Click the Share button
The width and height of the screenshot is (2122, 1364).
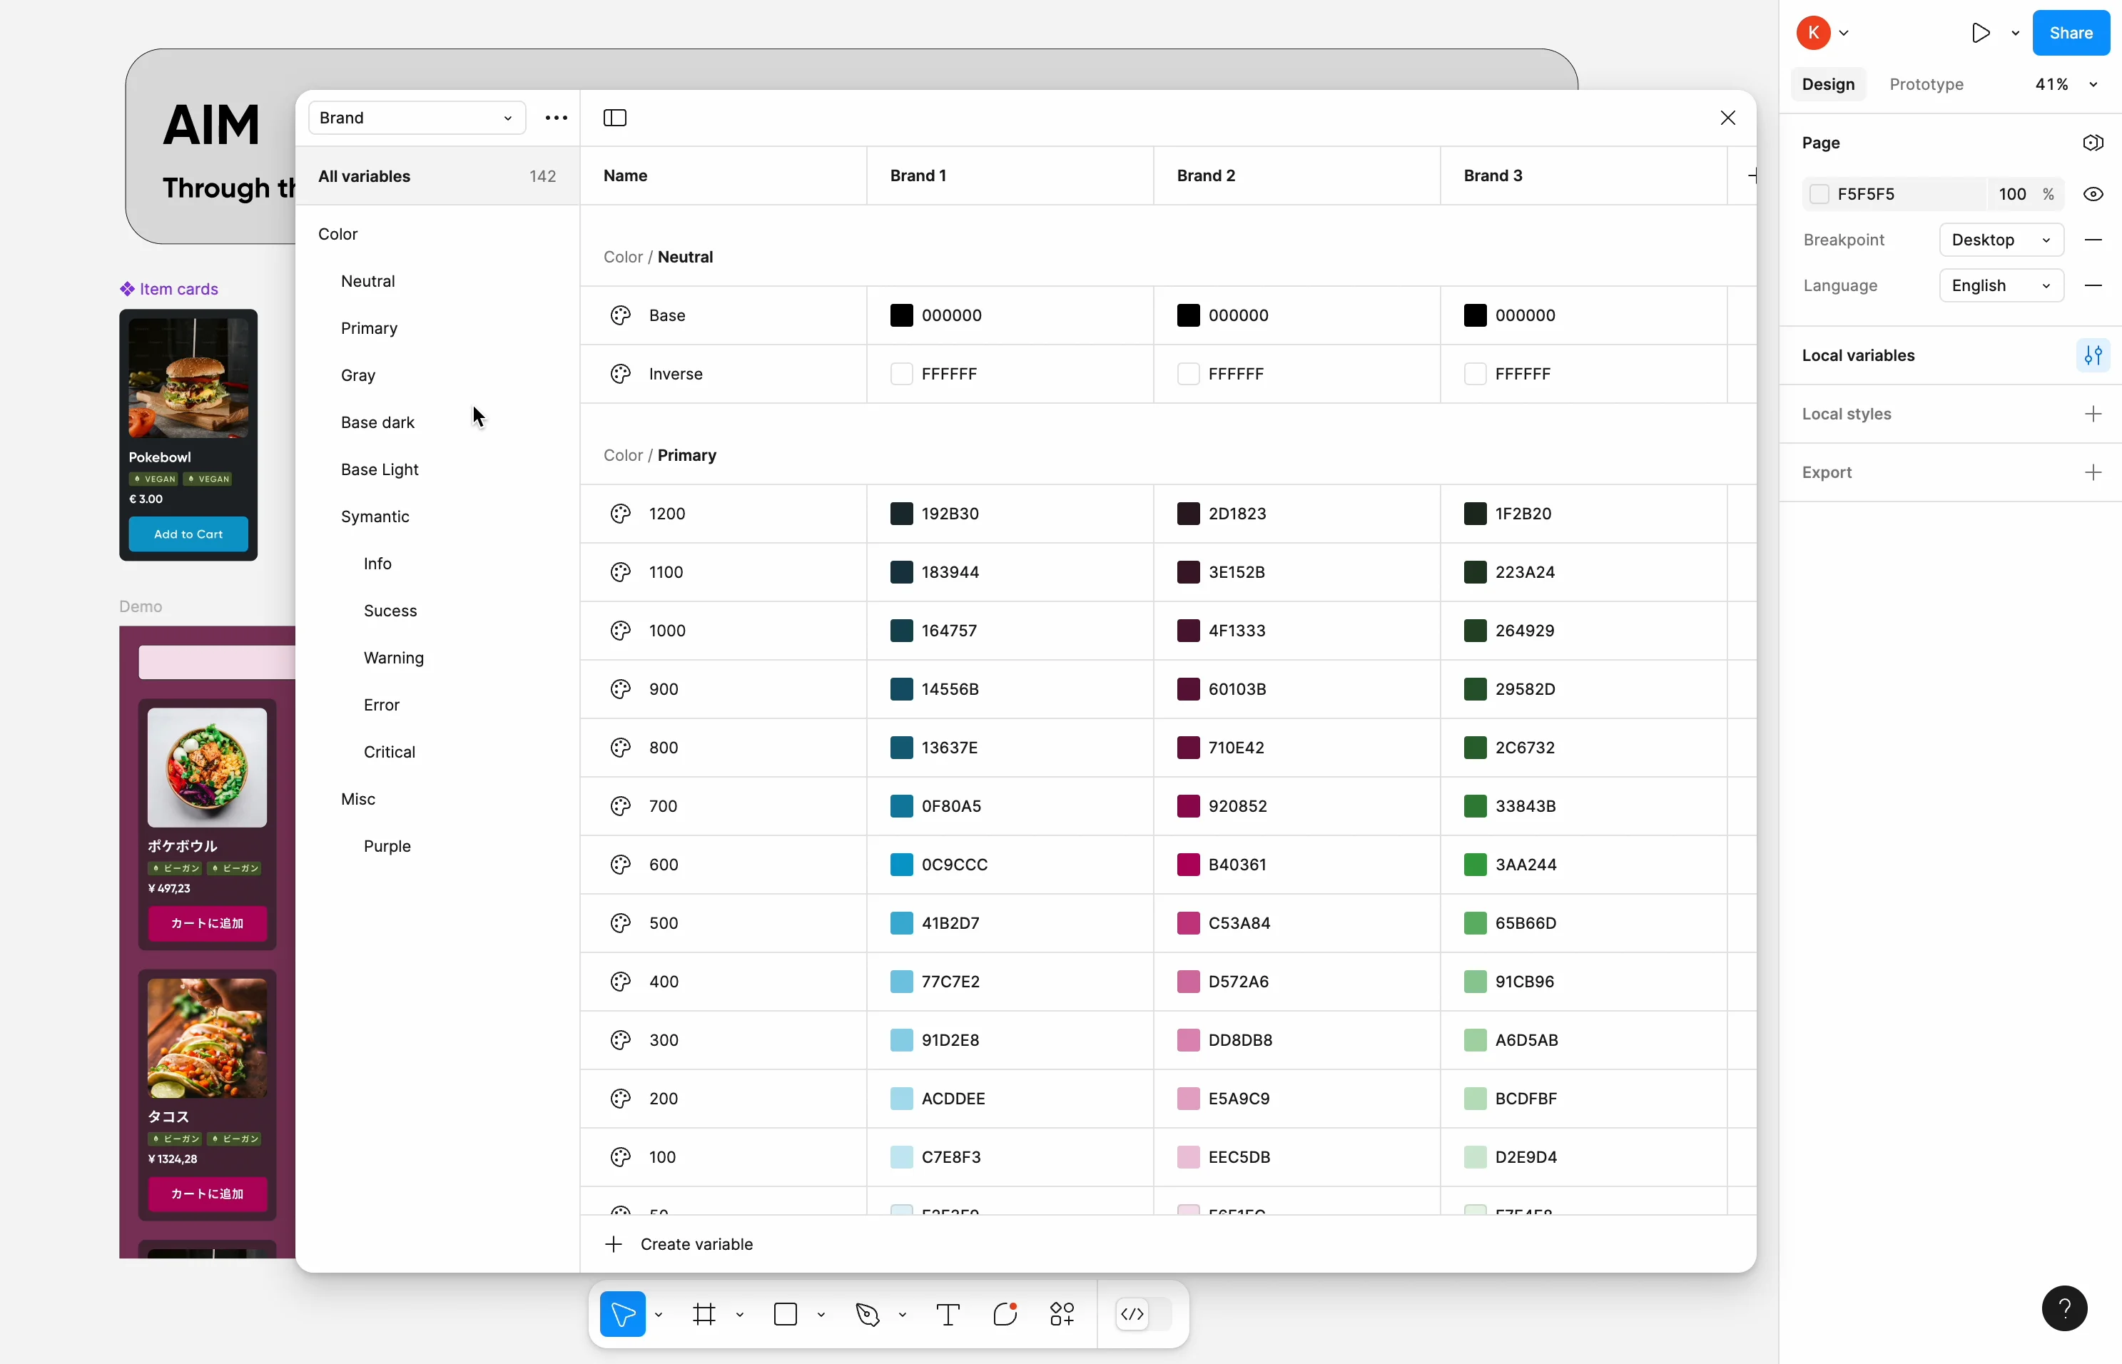pos(2071,33)
